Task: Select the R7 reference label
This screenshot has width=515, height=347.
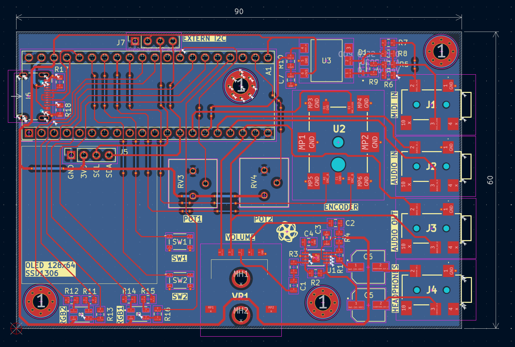Action: pyautogui.click(x=403, y=43)
